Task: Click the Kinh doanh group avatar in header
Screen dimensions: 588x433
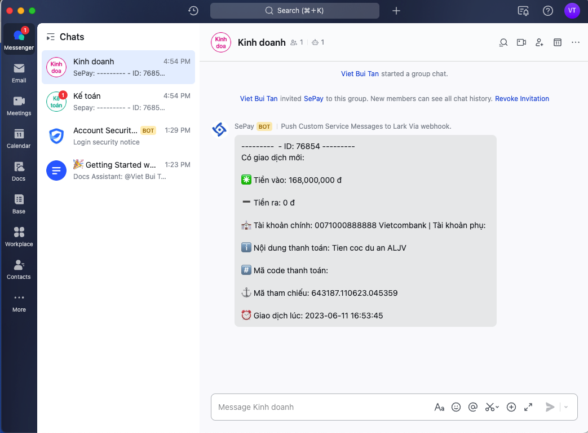Action: [221, 42]
